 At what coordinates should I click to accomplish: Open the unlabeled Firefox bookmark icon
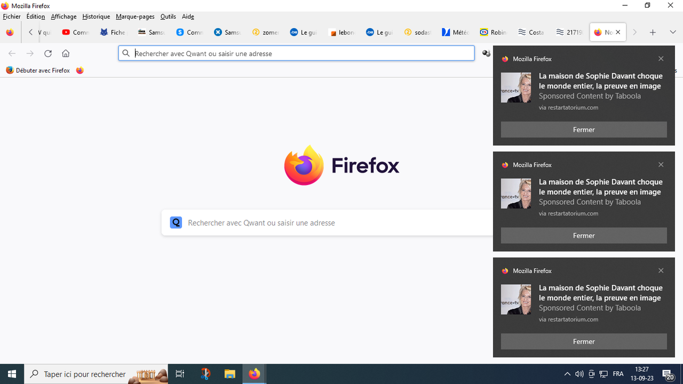point(80,70)
